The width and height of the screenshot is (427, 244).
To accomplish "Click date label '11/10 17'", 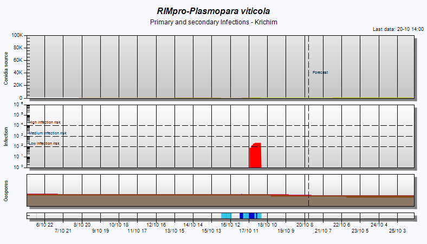I will tap(137, 231).
